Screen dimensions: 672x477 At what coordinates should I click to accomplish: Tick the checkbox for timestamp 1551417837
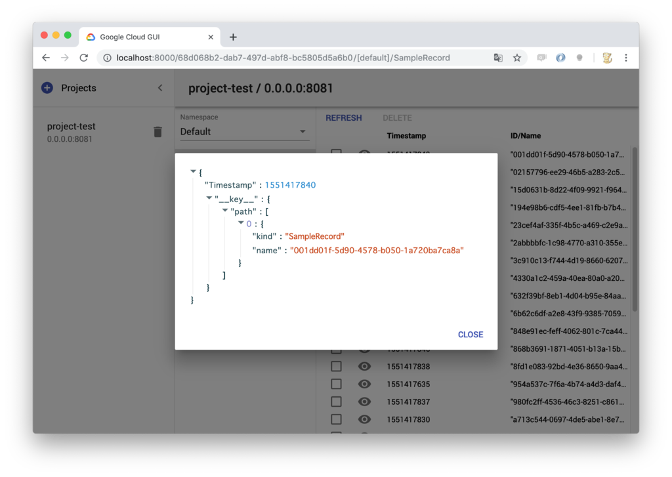[337, 402]
